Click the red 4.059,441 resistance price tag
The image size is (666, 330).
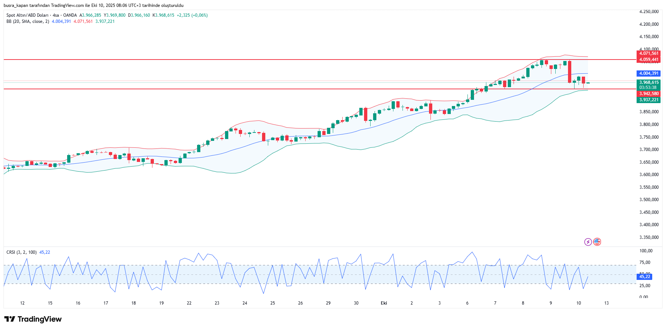649,60
